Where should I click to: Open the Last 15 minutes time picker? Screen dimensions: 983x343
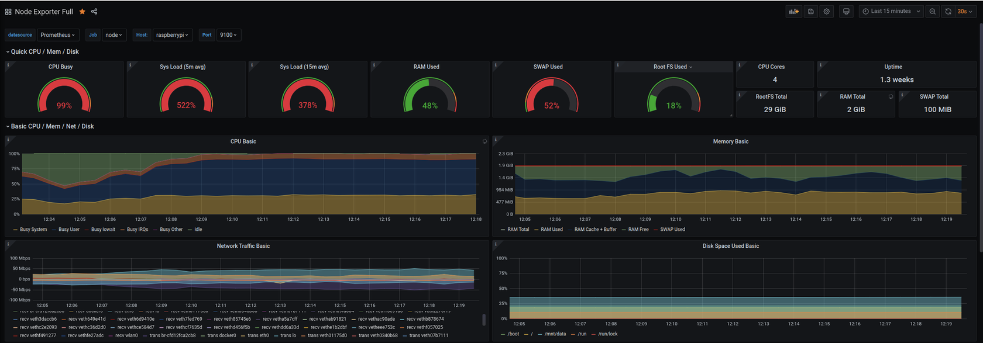891,11
